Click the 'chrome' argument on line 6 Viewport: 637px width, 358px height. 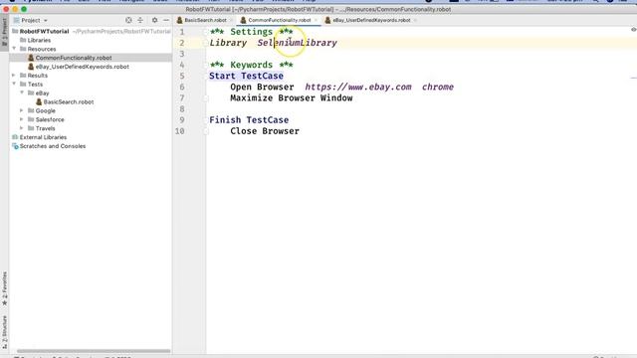(x=438, y=87)
